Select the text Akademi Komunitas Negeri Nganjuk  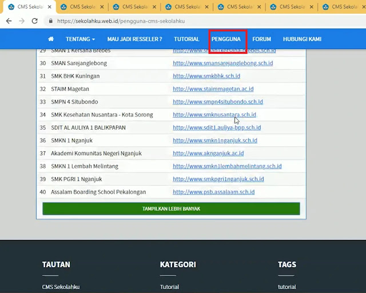point(97,154)
